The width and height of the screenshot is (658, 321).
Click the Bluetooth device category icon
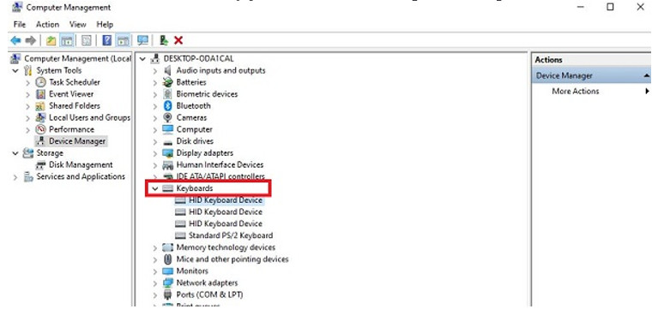[x=168, y=106]
